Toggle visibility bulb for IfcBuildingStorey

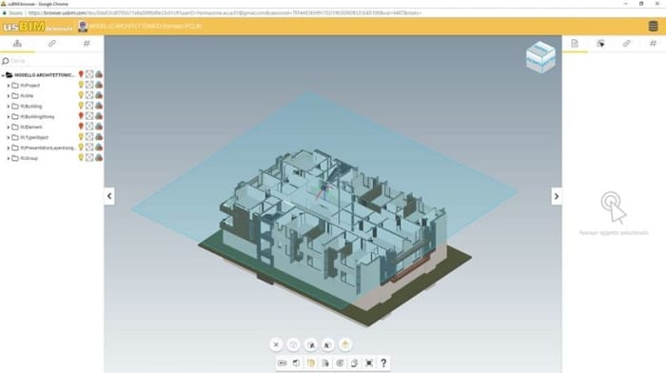coord(81,116)
